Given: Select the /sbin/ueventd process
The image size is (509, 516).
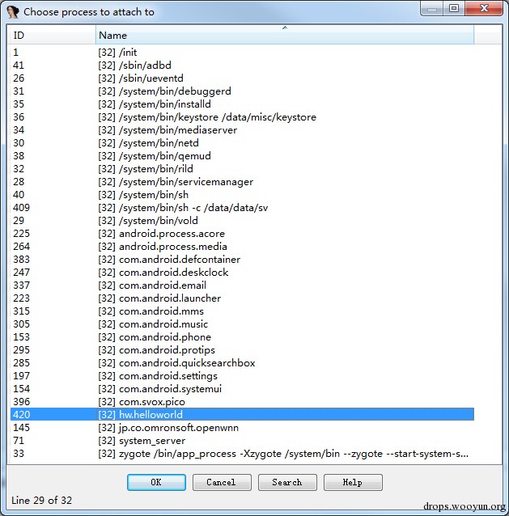Looking at the screenshot, I should 242,78.
